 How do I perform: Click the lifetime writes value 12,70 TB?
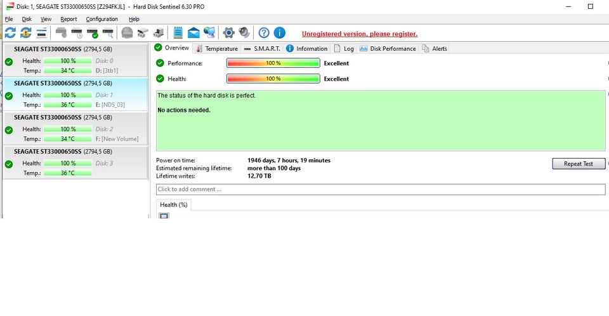click(259, 176)
